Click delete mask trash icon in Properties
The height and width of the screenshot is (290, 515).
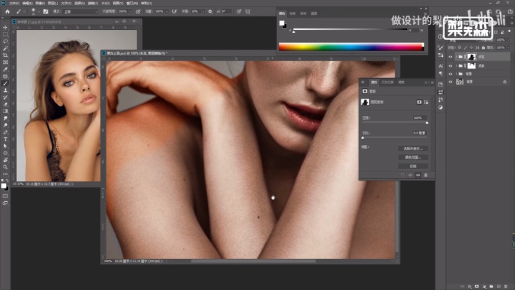pyautogui.click(x=425, y=175)
